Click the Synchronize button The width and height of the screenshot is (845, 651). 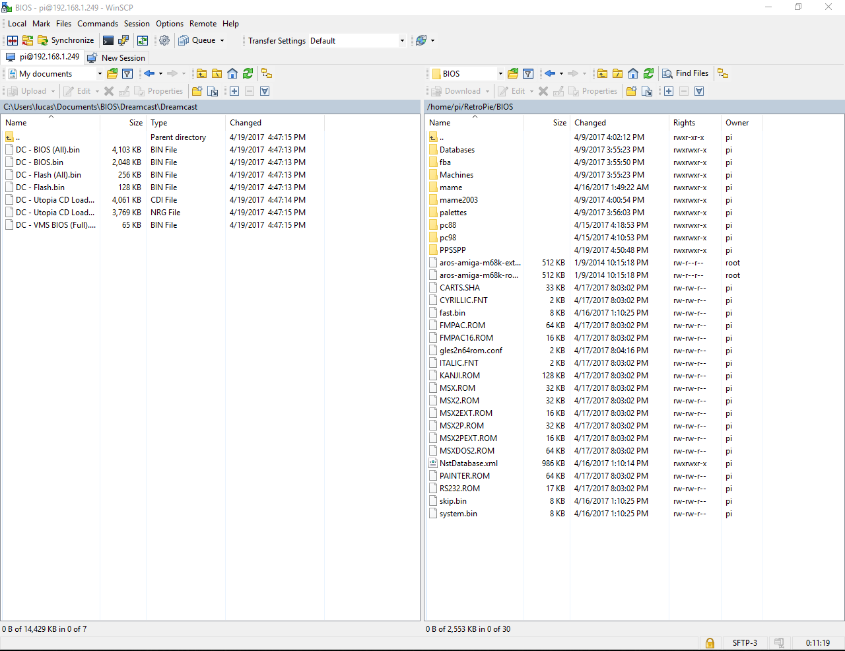coord(66,40)
